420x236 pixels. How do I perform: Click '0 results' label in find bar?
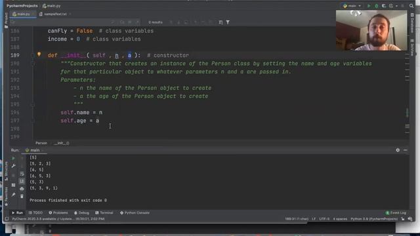[156, 22]
